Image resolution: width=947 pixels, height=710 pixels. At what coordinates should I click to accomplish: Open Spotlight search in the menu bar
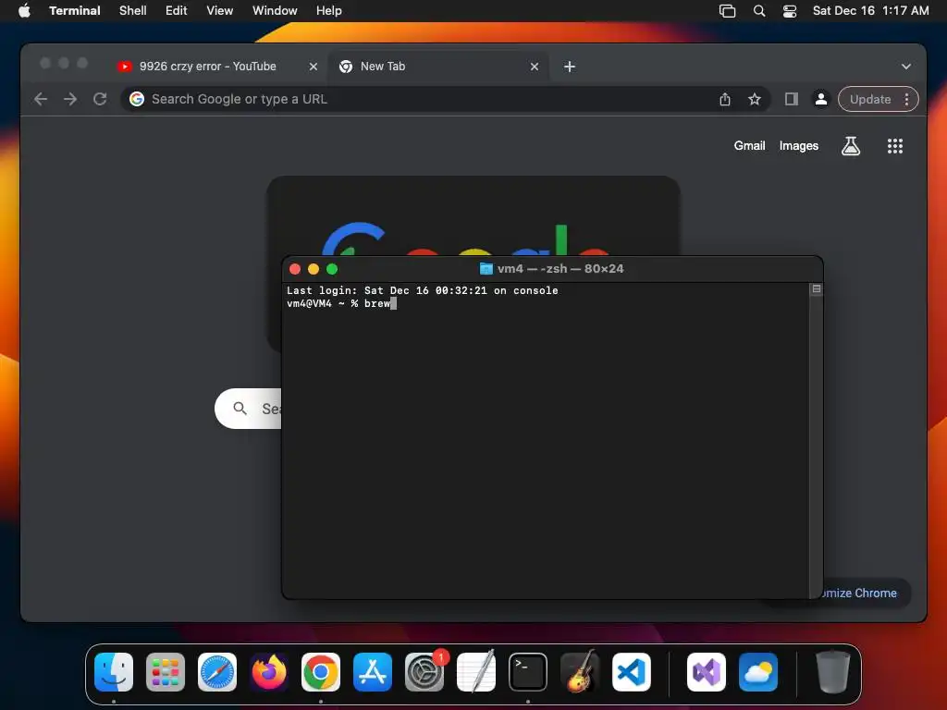point(759,11)
